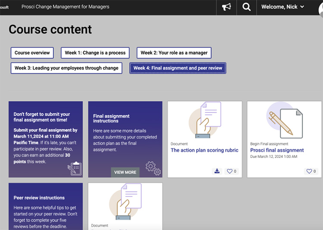
Task: Go to Week 3: Leading your employees tab
Action: pos(66,68)
